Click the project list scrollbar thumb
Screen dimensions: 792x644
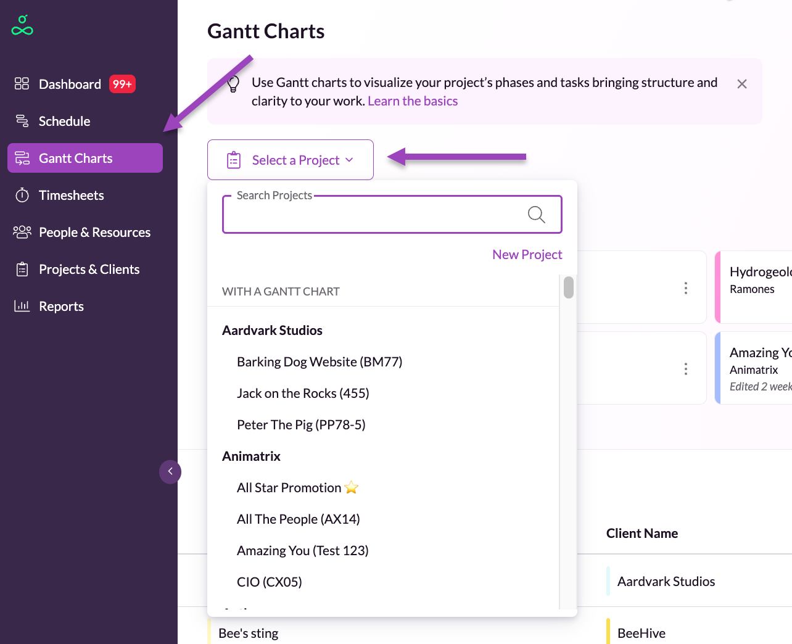coord(568,287)
